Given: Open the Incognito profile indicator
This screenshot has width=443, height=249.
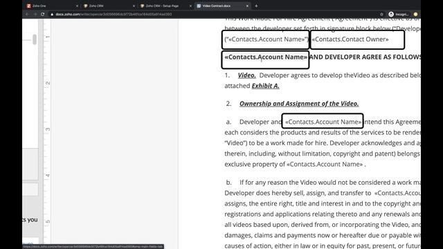Looking at the screenshot, I should coord(399,14).
